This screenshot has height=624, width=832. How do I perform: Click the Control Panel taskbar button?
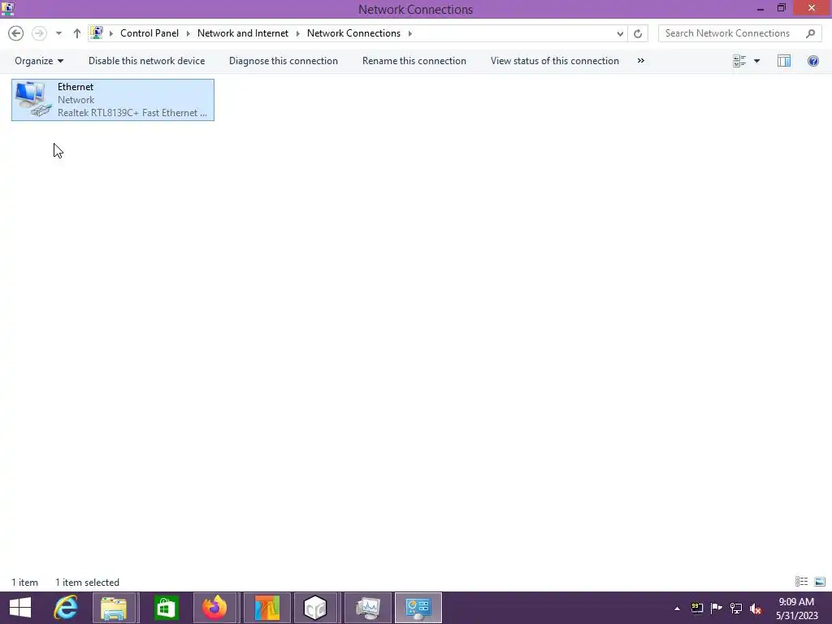coord(418,608)
